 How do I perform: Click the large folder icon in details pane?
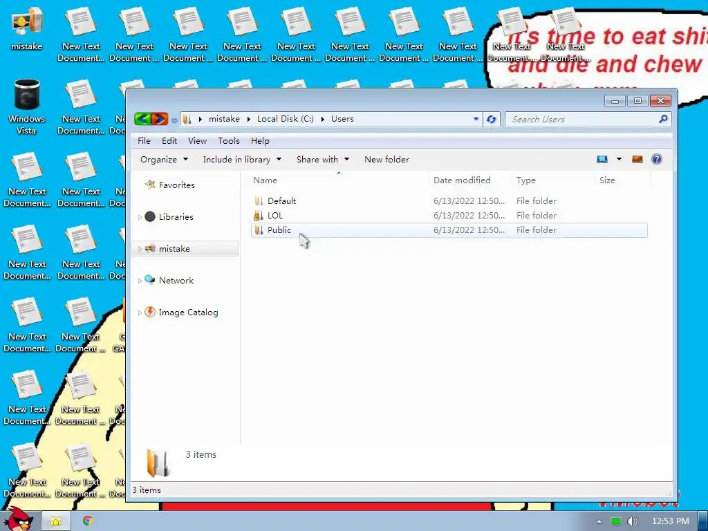point(158,463)
